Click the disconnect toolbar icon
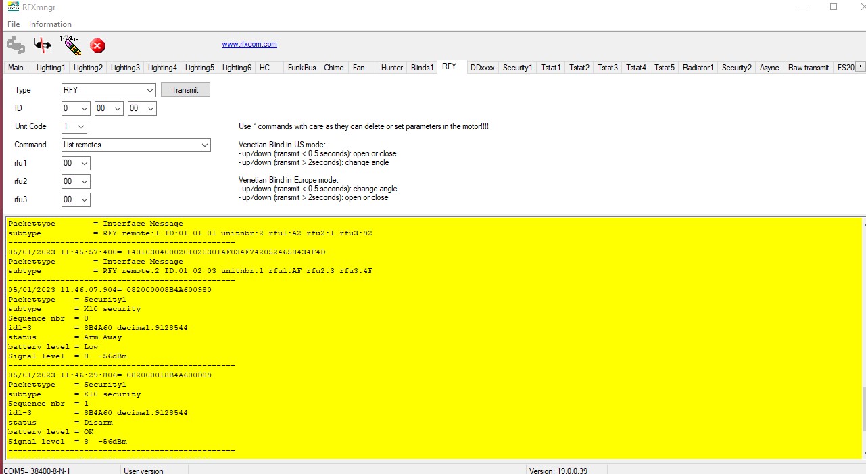 [x=43, y=45]
